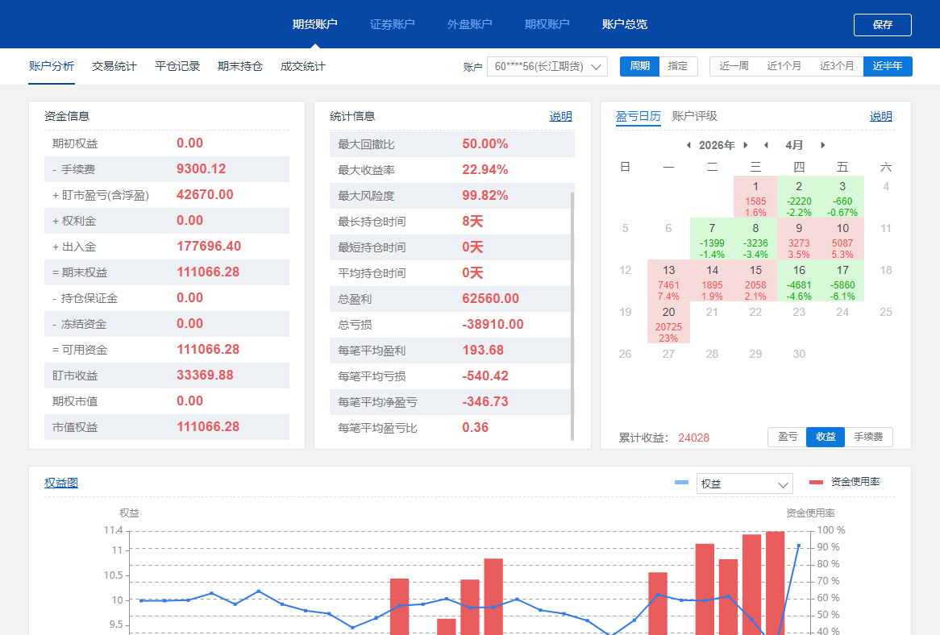Click 手续费 value 9300.12
The image size is (940, 635).
pyautogui.click(x=201, y=169)
